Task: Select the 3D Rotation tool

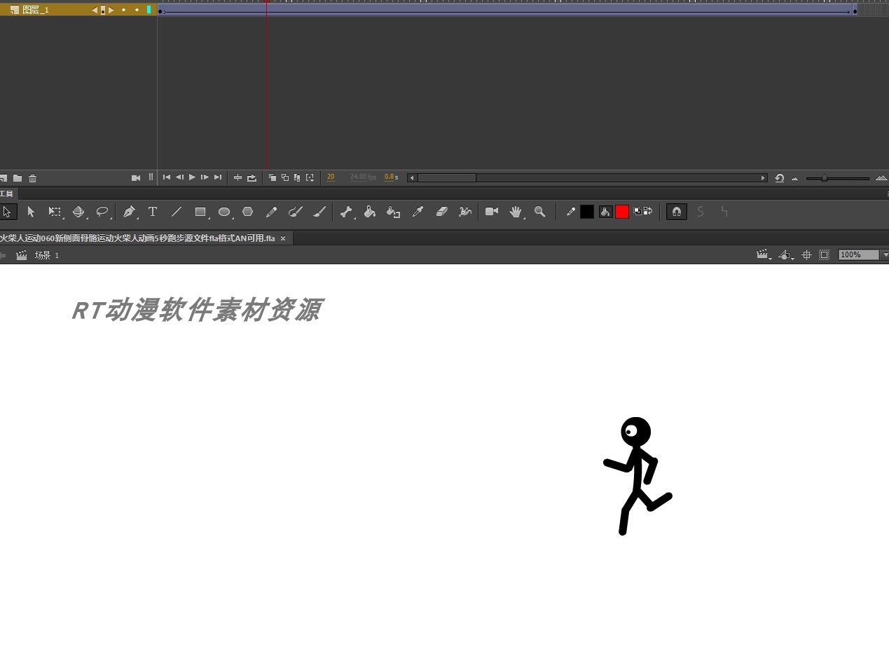Action: click(78, 212)
